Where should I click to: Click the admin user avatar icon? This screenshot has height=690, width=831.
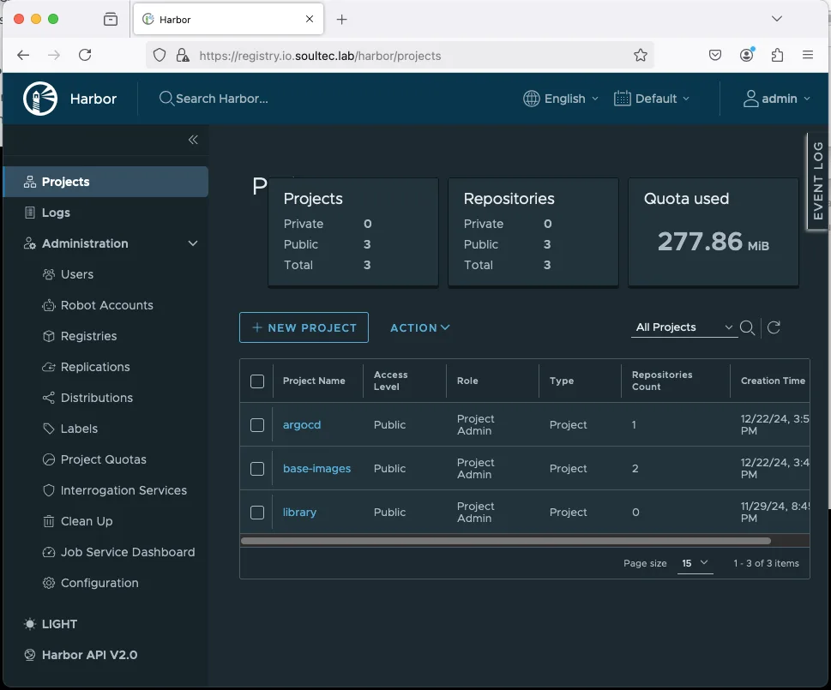(750, 99)
